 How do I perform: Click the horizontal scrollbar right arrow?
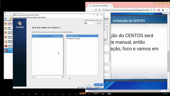pyautogui.click(x=166, y=91)
